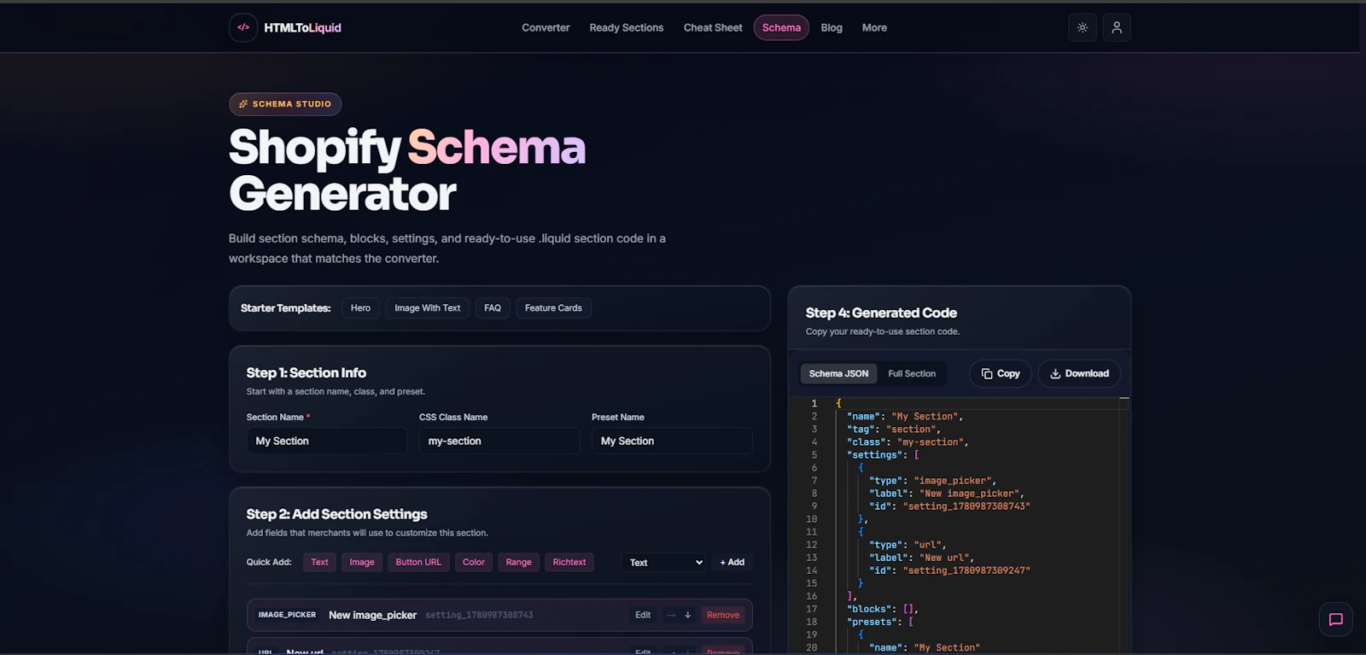Quick add a Color setting
Screen dimensions: 1366x655
click(474, 562)
